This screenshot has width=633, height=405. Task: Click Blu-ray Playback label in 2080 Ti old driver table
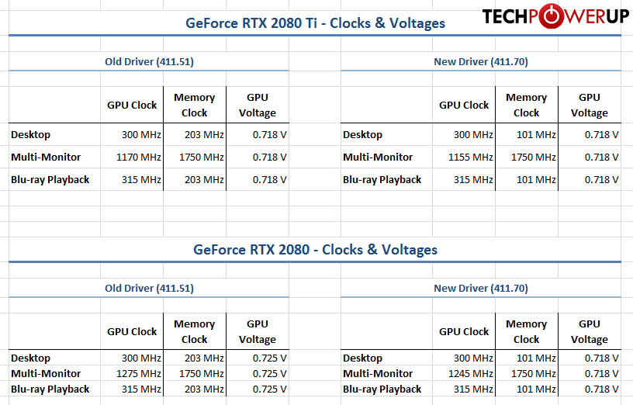click(x=50, y=180)
